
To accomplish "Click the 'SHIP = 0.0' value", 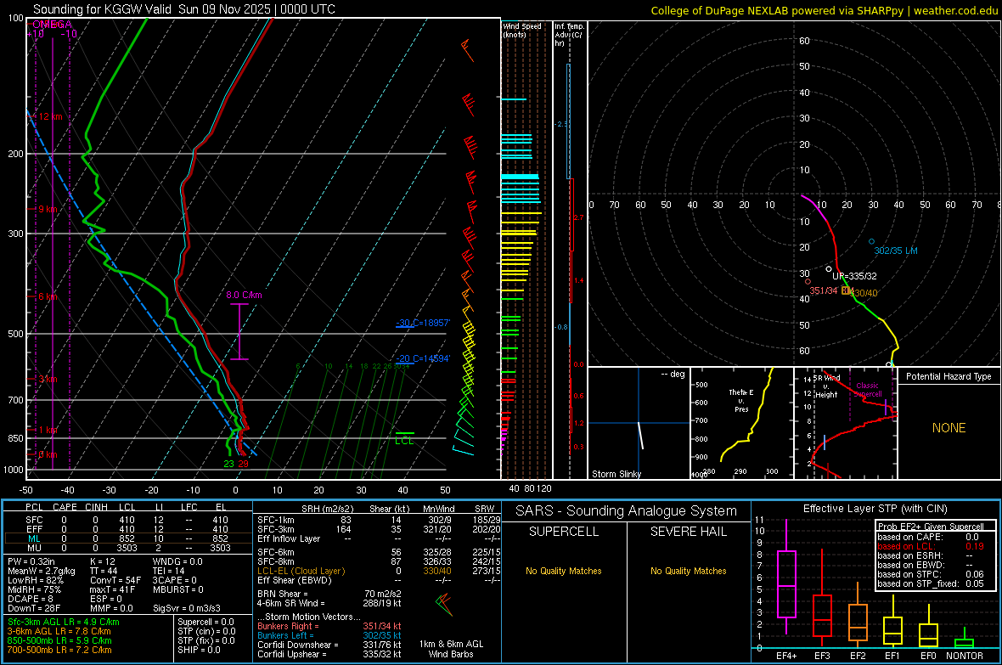I will 199,650.
